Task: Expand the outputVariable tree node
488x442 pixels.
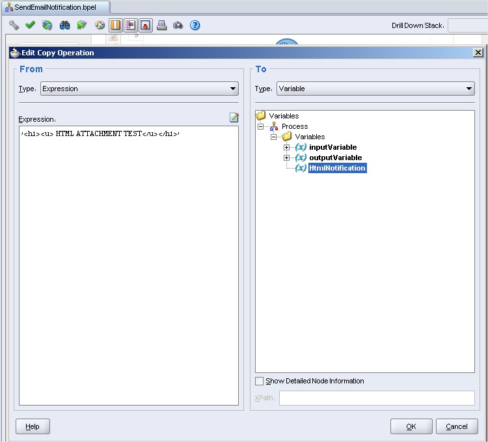Action: (287, 158)
